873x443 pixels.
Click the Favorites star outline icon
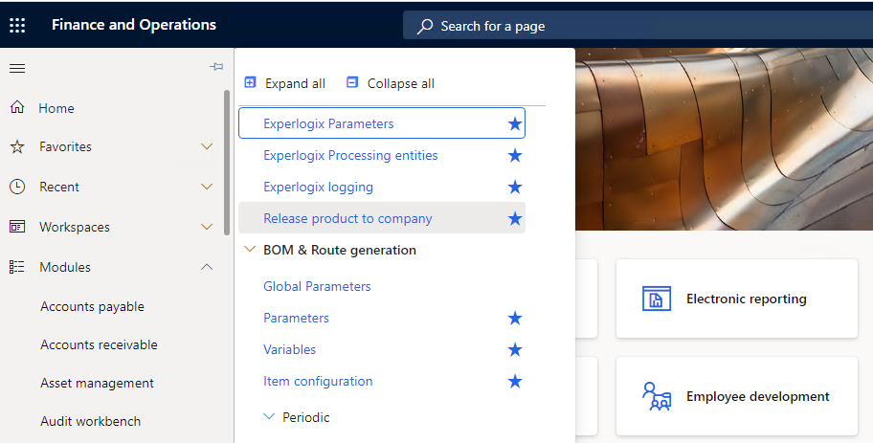coord(17,147)
